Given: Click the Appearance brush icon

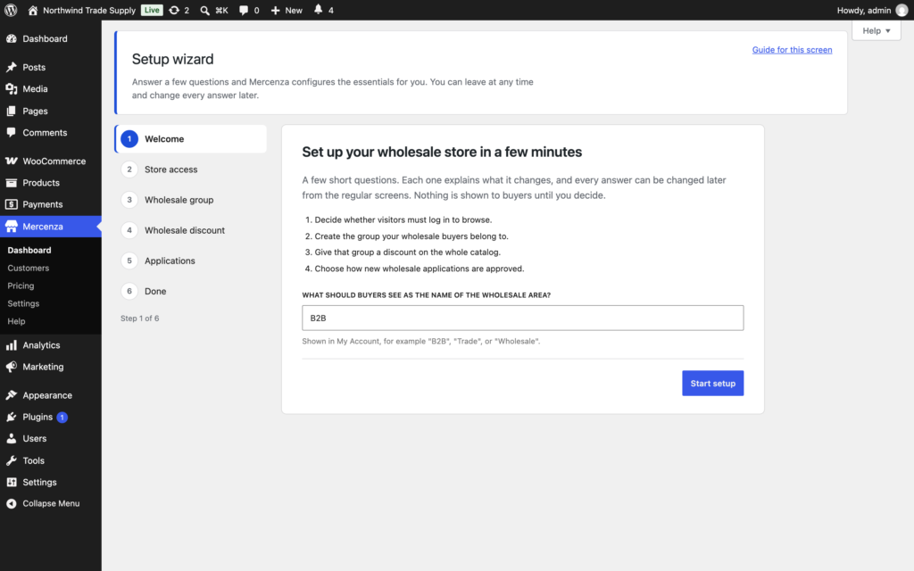Looking at the screenshot, I should point(11,395).
